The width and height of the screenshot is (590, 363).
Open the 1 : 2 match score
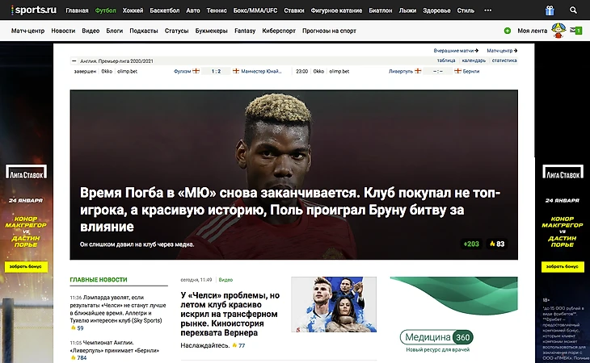tap(216, 71)
